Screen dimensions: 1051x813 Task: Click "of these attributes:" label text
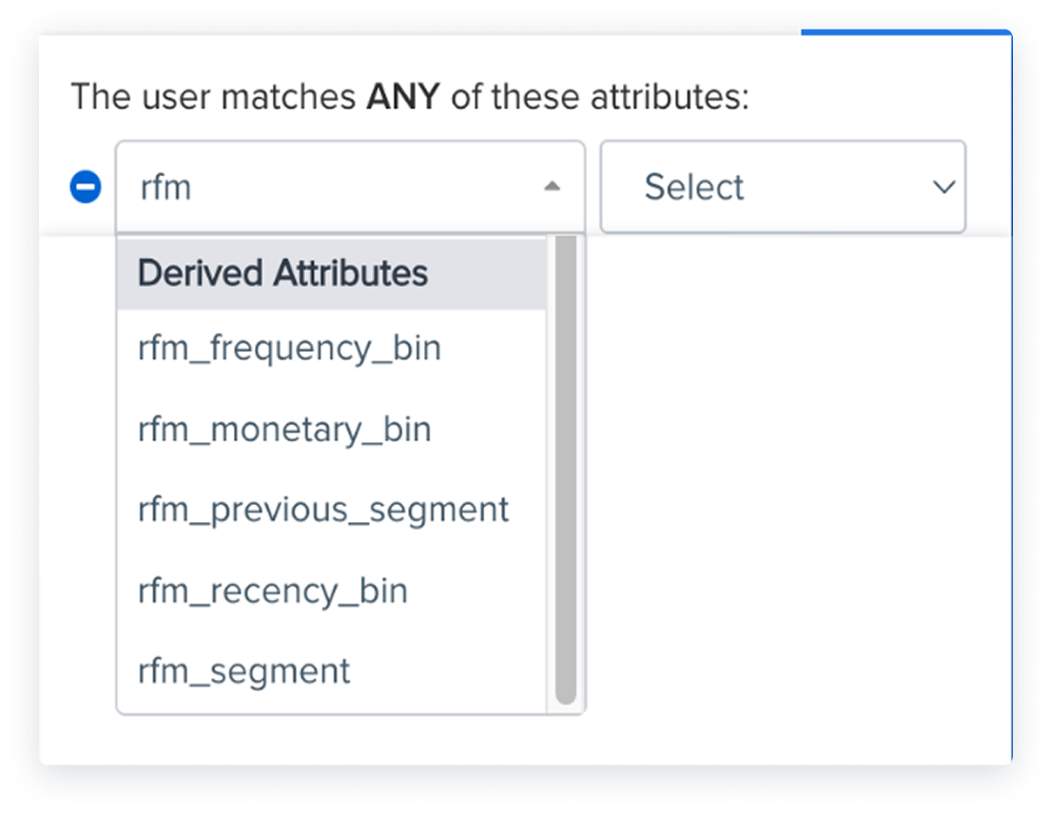600,97
